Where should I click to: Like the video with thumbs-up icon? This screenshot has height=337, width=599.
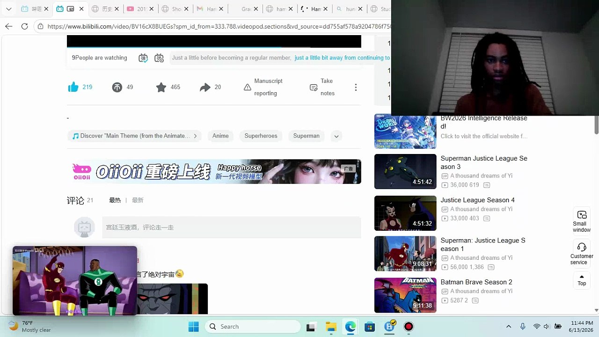tap(73, 87)
